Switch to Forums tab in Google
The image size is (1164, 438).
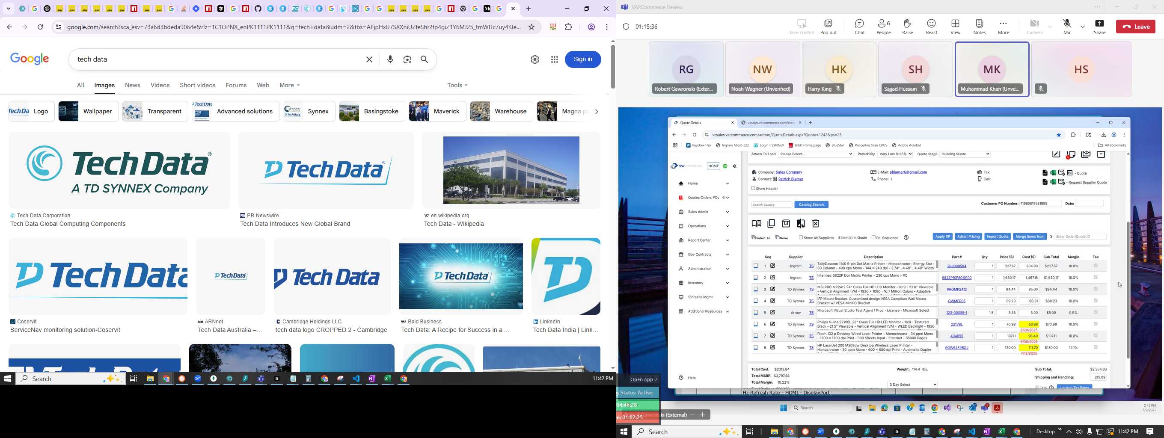236,86
